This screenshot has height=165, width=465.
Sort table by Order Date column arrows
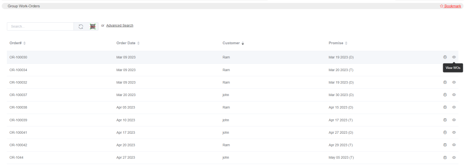coord(139,43)
